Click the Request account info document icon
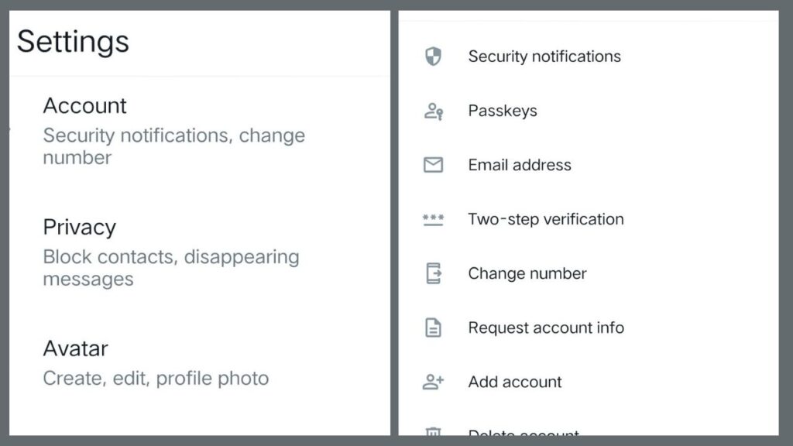The height and width of the screenshot is (446, 793). (x=433, y=328)
